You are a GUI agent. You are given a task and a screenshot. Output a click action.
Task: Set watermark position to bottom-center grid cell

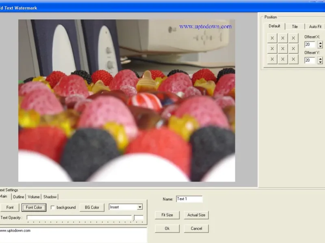click(283, 59)
